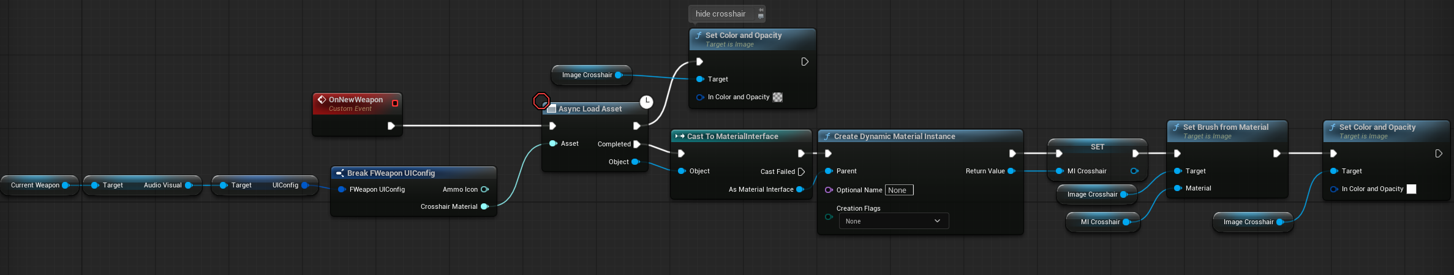Click the breakpoint icon on Async Load Asset
Screen dimensions: 1454x275
point(541,101)
